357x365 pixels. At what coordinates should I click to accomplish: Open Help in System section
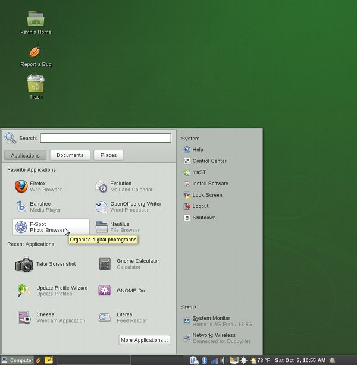[193, 149]
